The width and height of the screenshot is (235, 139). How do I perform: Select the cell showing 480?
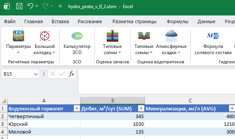click(x=190, y=116)
